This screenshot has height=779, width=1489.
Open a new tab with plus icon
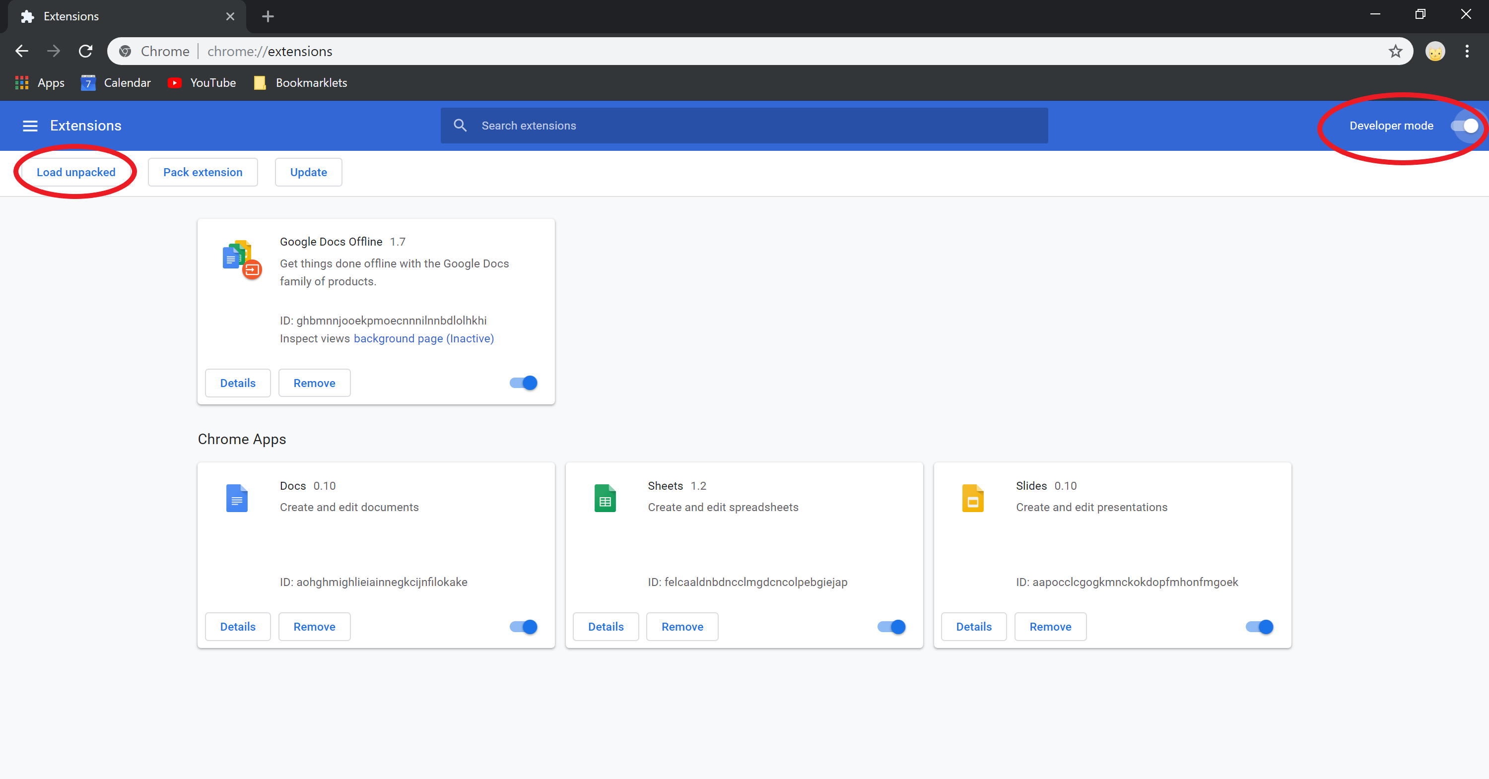[x=268, y=16]
